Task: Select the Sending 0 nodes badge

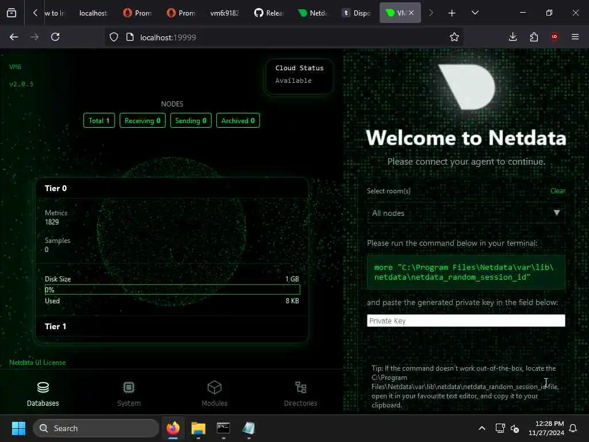Action: (191, 121)
